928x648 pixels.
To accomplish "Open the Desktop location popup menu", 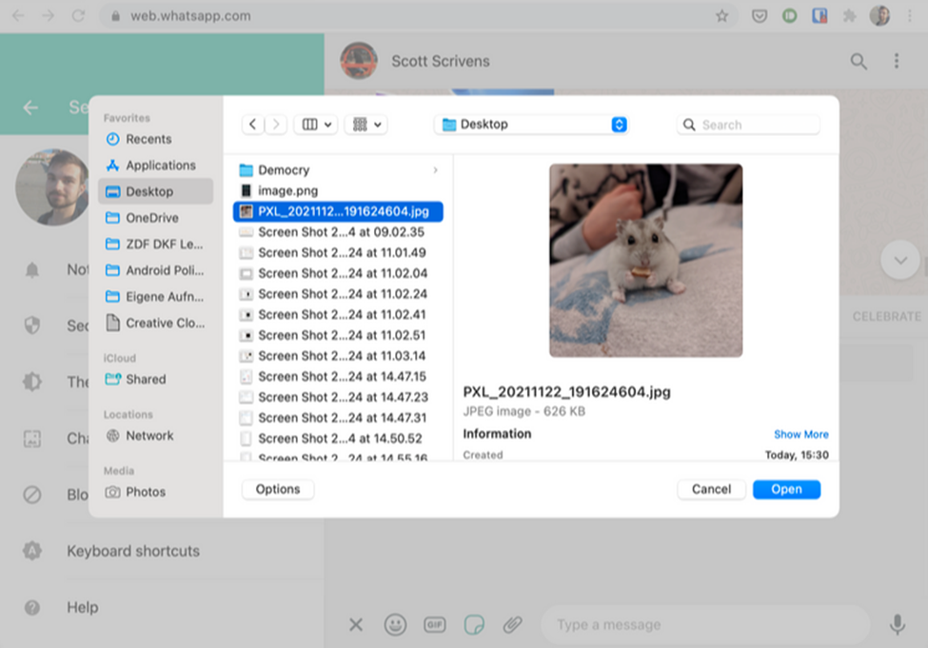I will click(x=531, y=125).
